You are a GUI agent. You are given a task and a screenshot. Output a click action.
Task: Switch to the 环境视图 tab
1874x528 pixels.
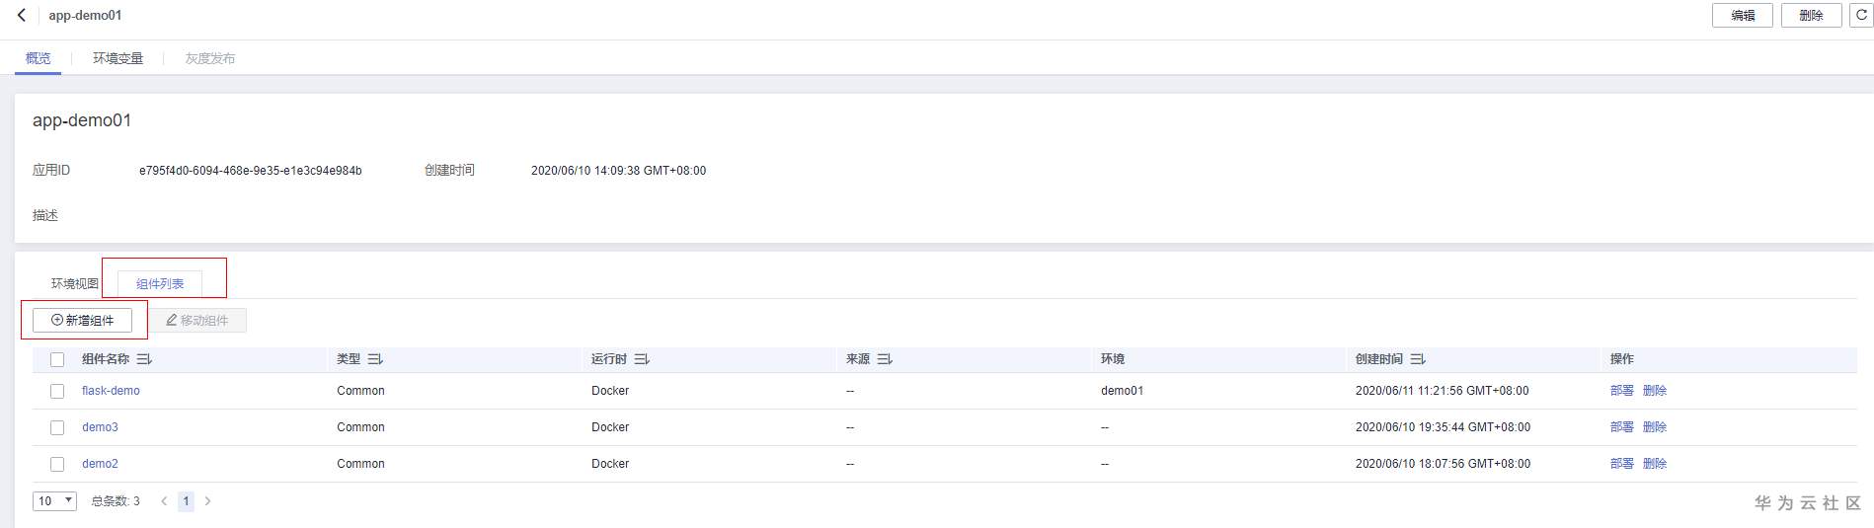(x=75, y=284)
